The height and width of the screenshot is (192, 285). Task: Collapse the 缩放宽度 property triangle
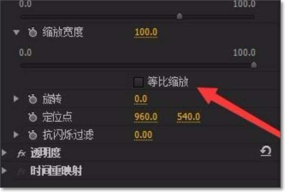pos(16,32)
